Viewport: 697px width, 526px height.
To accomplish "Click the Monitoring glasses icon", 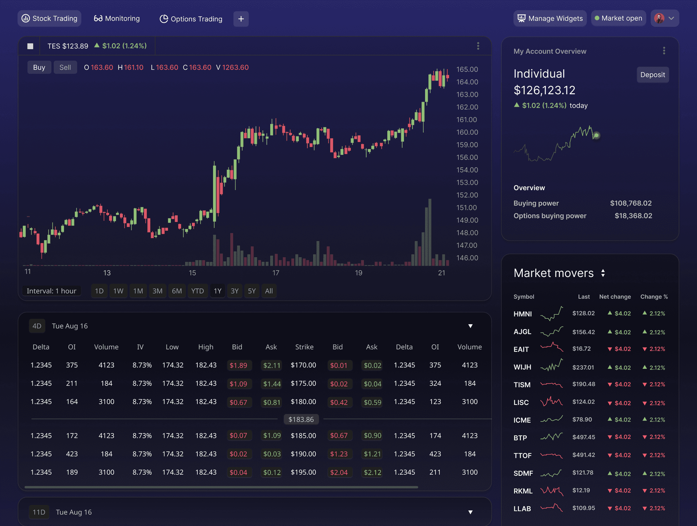I will click(98, 18).
